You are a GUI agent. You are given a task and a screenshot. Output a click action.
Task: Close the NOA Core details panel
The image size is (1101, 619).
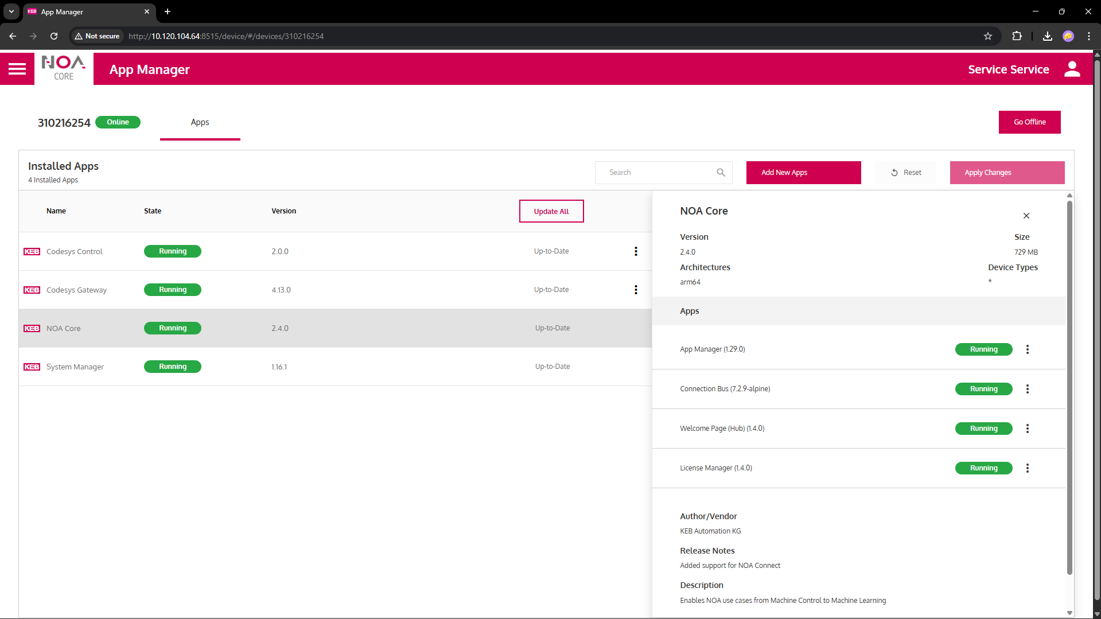[x=1026, y=216]
